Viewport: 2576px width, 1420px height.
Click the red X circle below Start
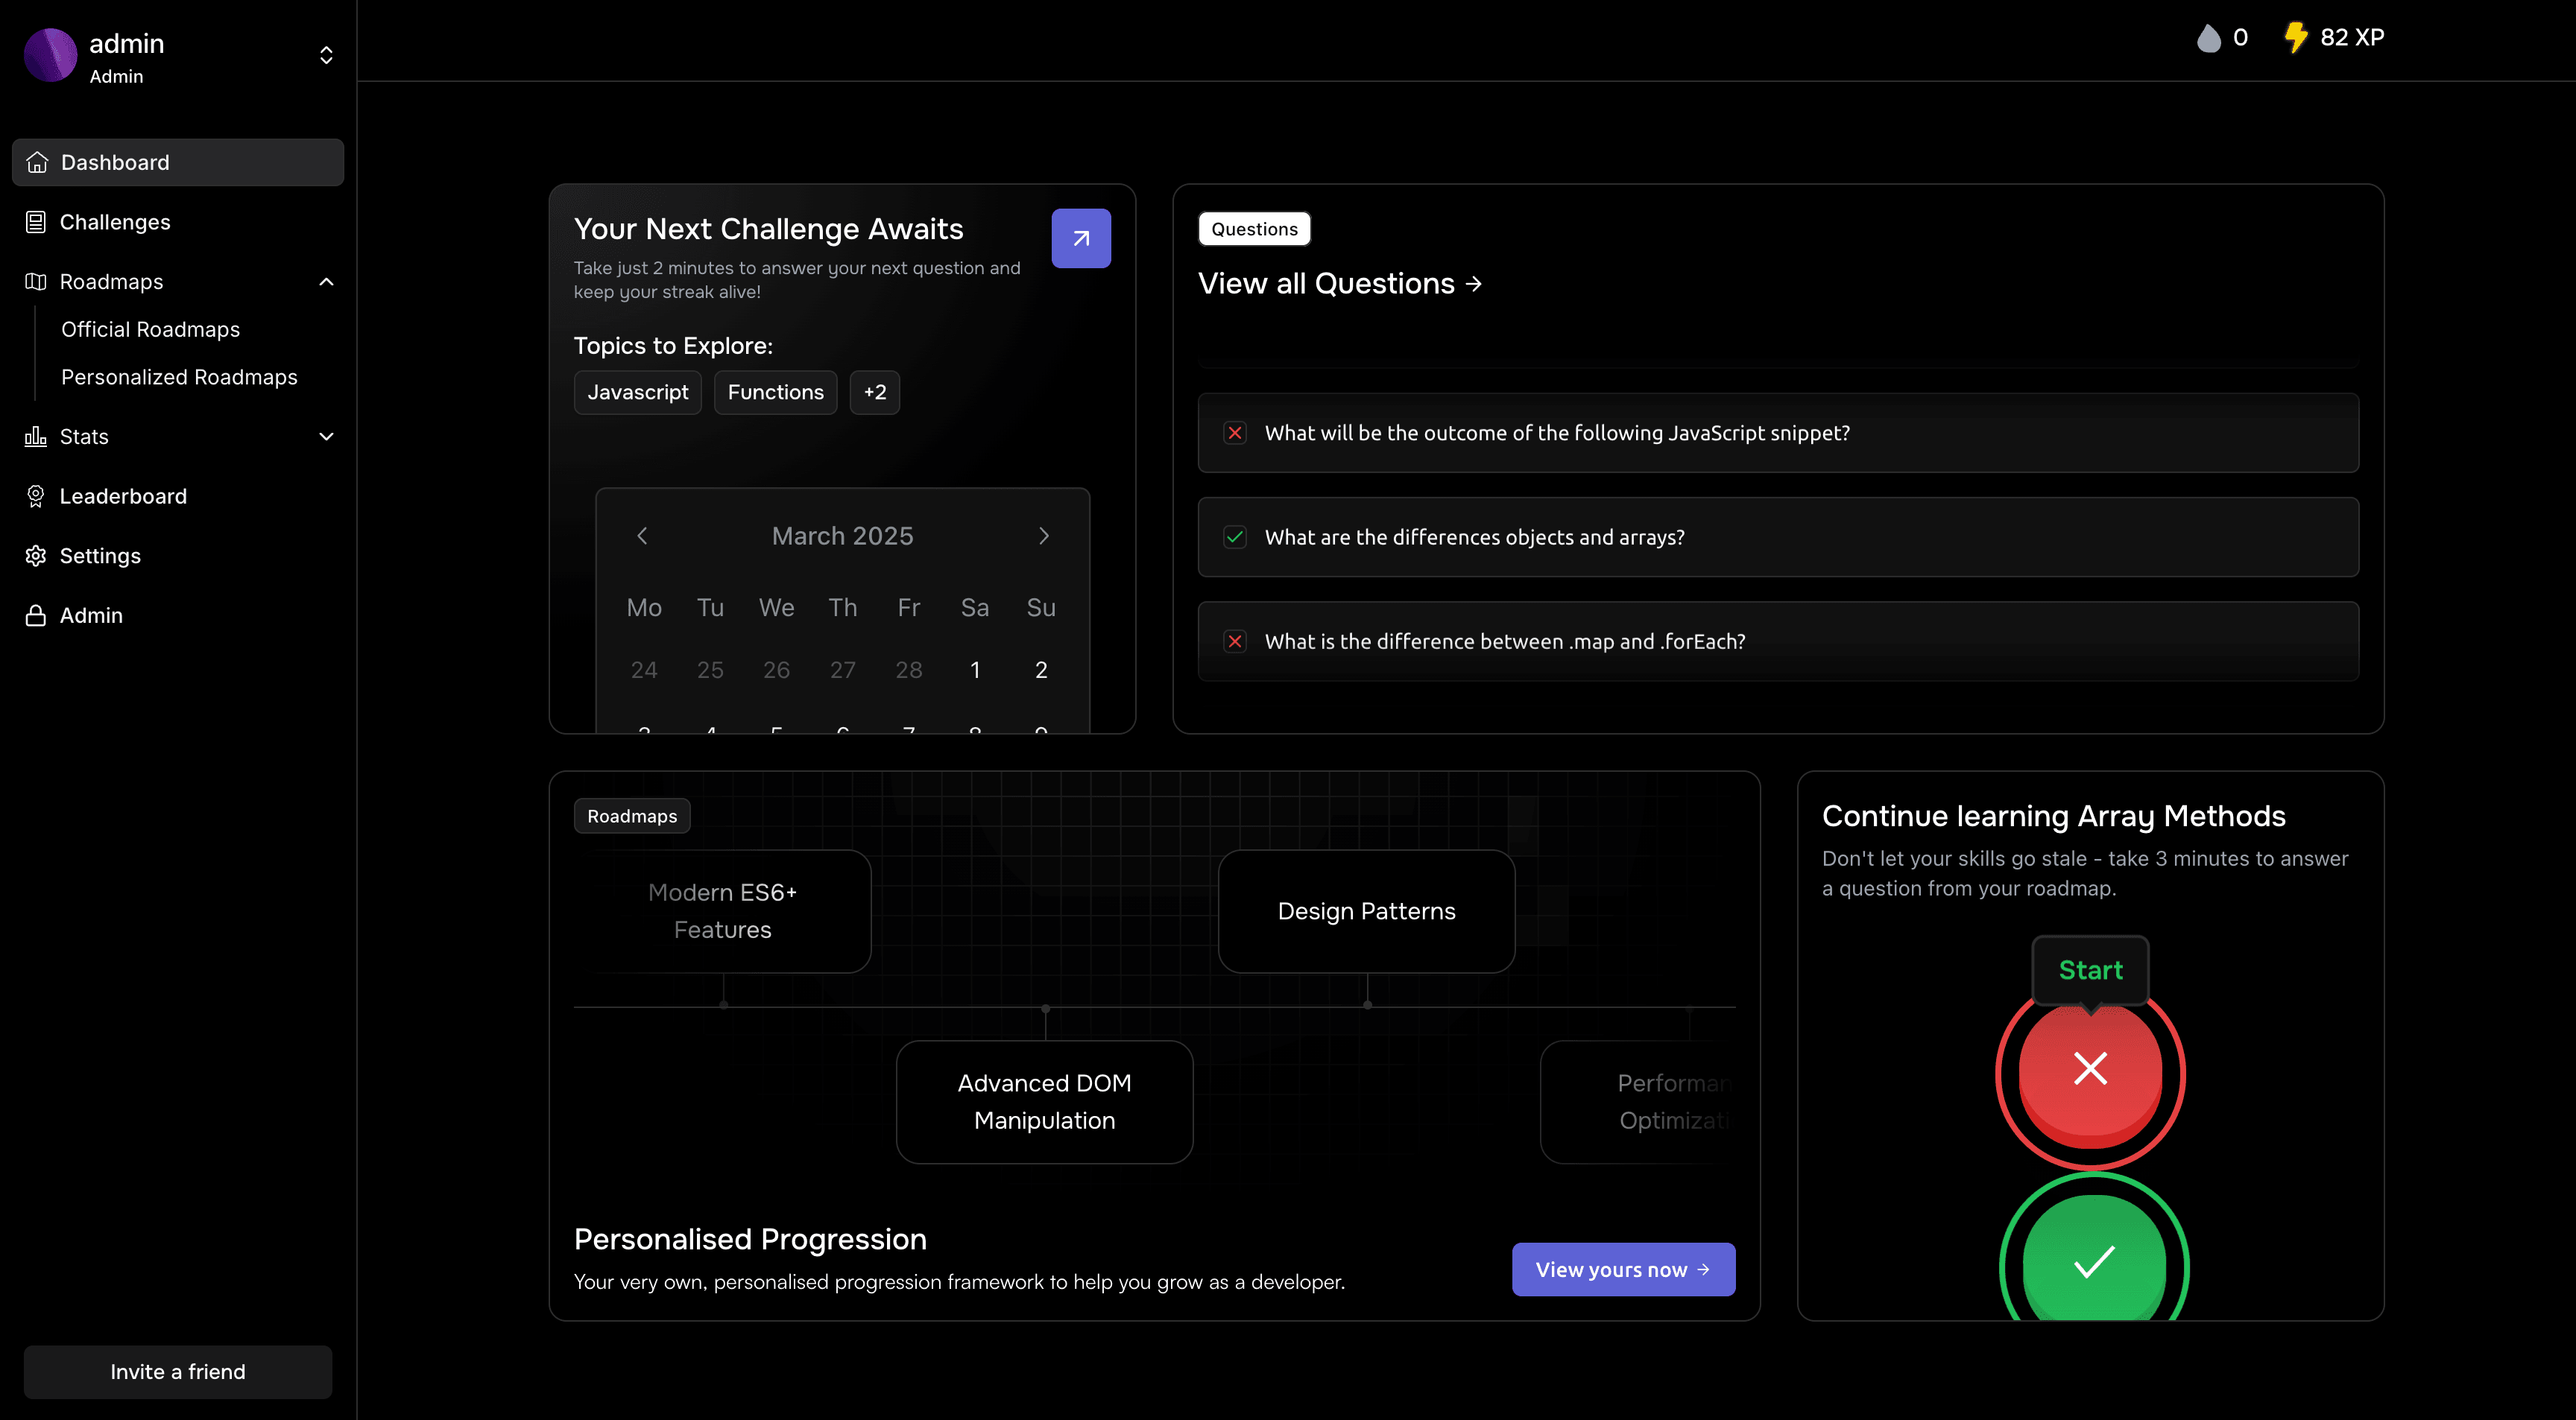[2090, 1069]
